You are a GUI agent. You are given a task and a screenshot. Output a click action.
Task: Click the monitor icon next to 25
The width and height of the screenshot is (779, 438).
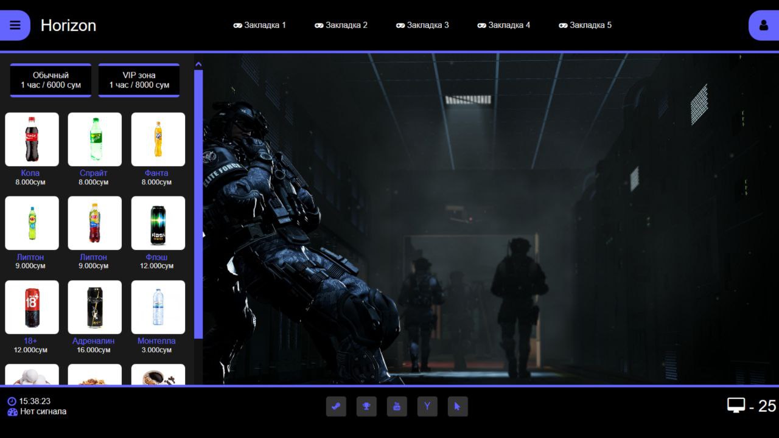(x=736, y=405)
